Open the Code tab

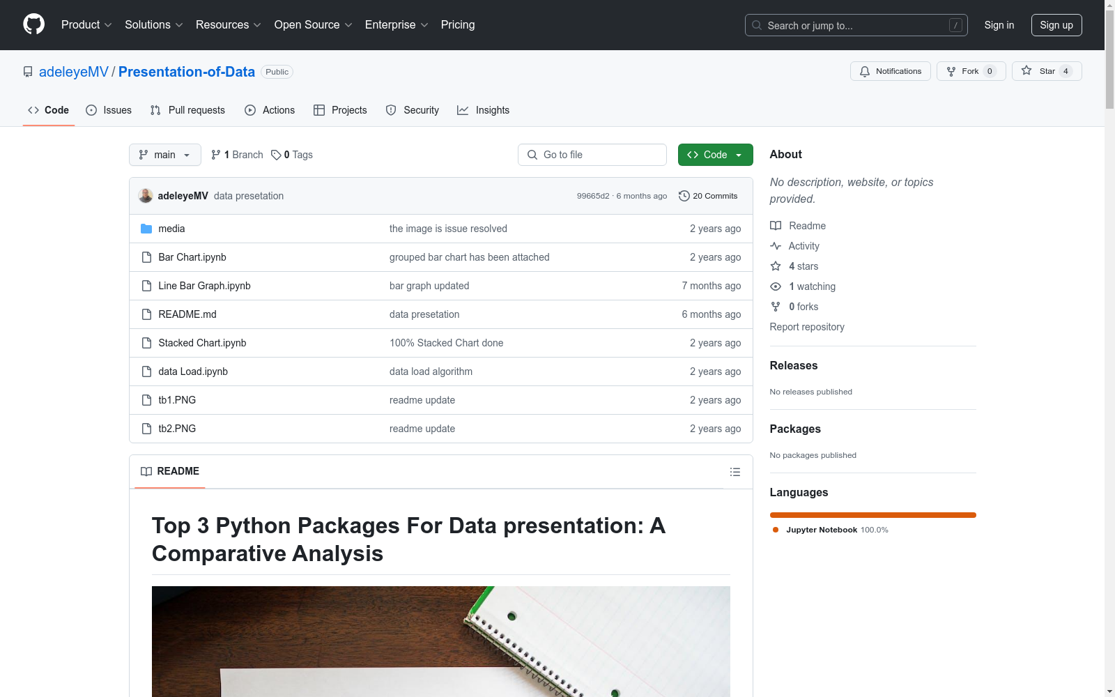click(49, 110)
